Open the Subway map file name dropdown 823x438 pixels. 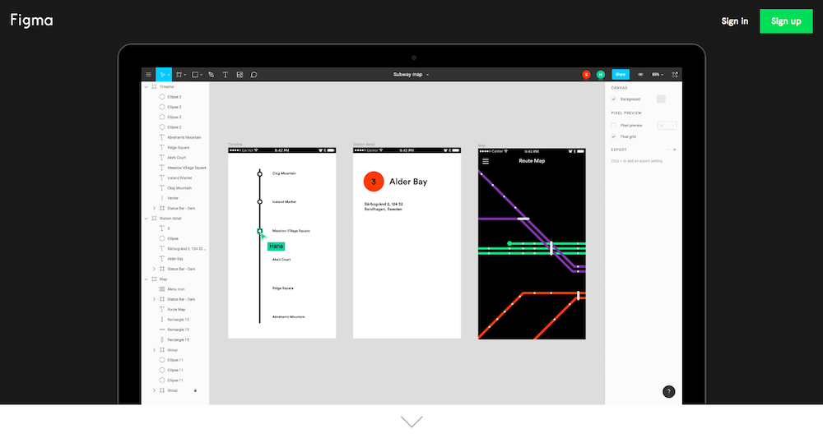411,75
